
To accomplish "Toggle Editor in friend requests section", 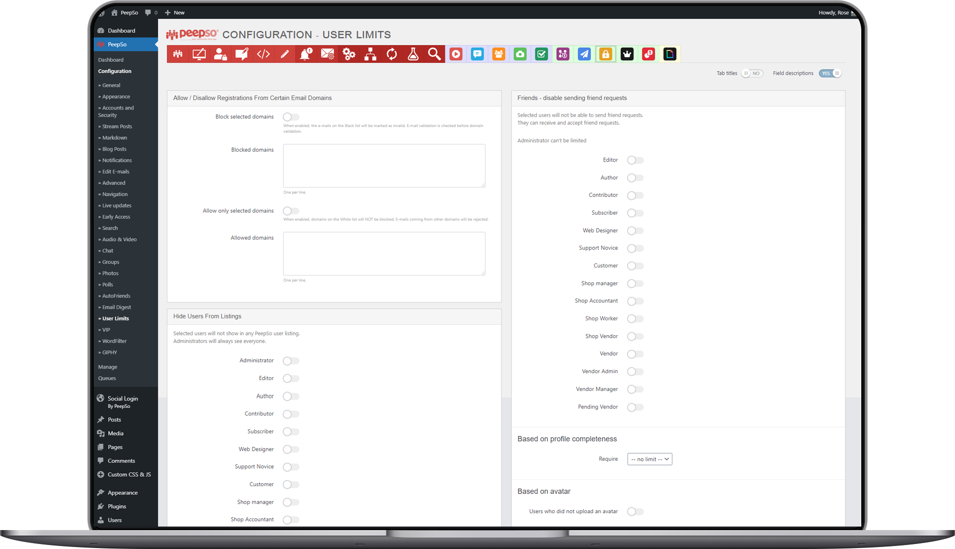I will (635, 160).
